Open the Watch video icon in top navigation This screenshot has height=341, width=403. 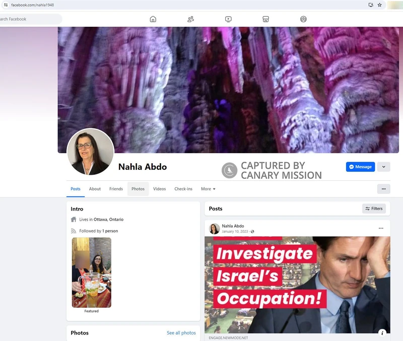(x=228, y=19)
